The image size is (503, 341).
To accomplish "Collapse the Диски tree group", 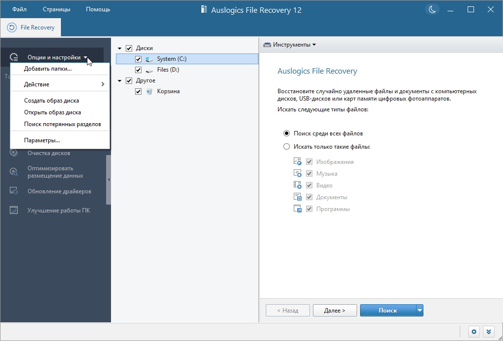I will click(x=120, y=49).
